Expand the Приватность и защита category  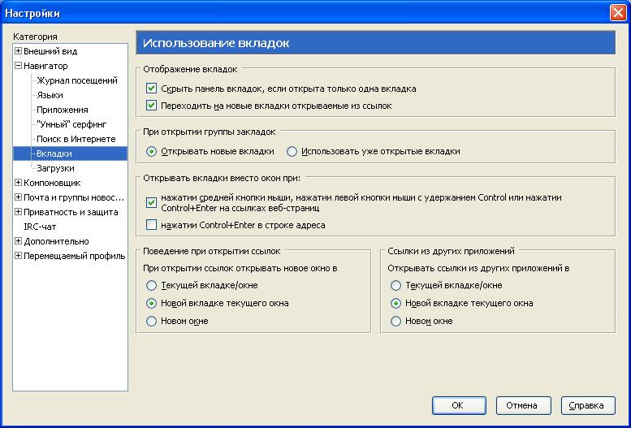pos(18,212)
